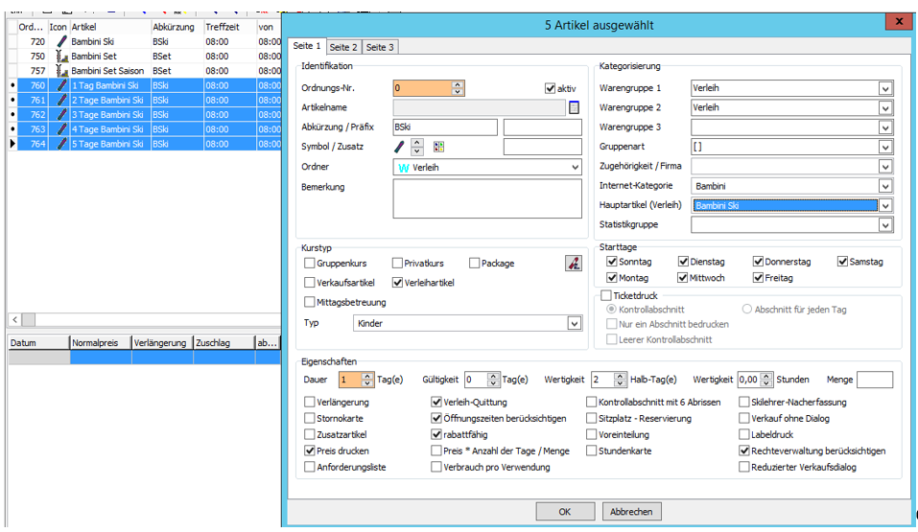
Task: Toggle the aktiv checkbox
Action: point(550,88)
